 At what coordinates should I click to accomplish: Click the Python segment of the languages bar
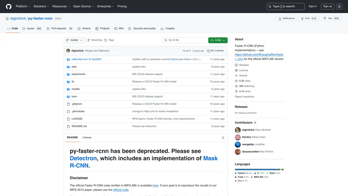(x=256, y=170)
